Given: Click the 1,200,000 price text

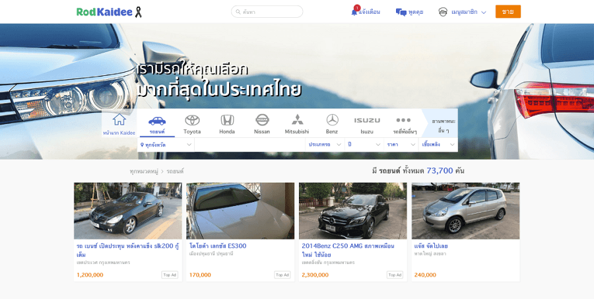Looking at the screenshot, I should click(90, 275).
